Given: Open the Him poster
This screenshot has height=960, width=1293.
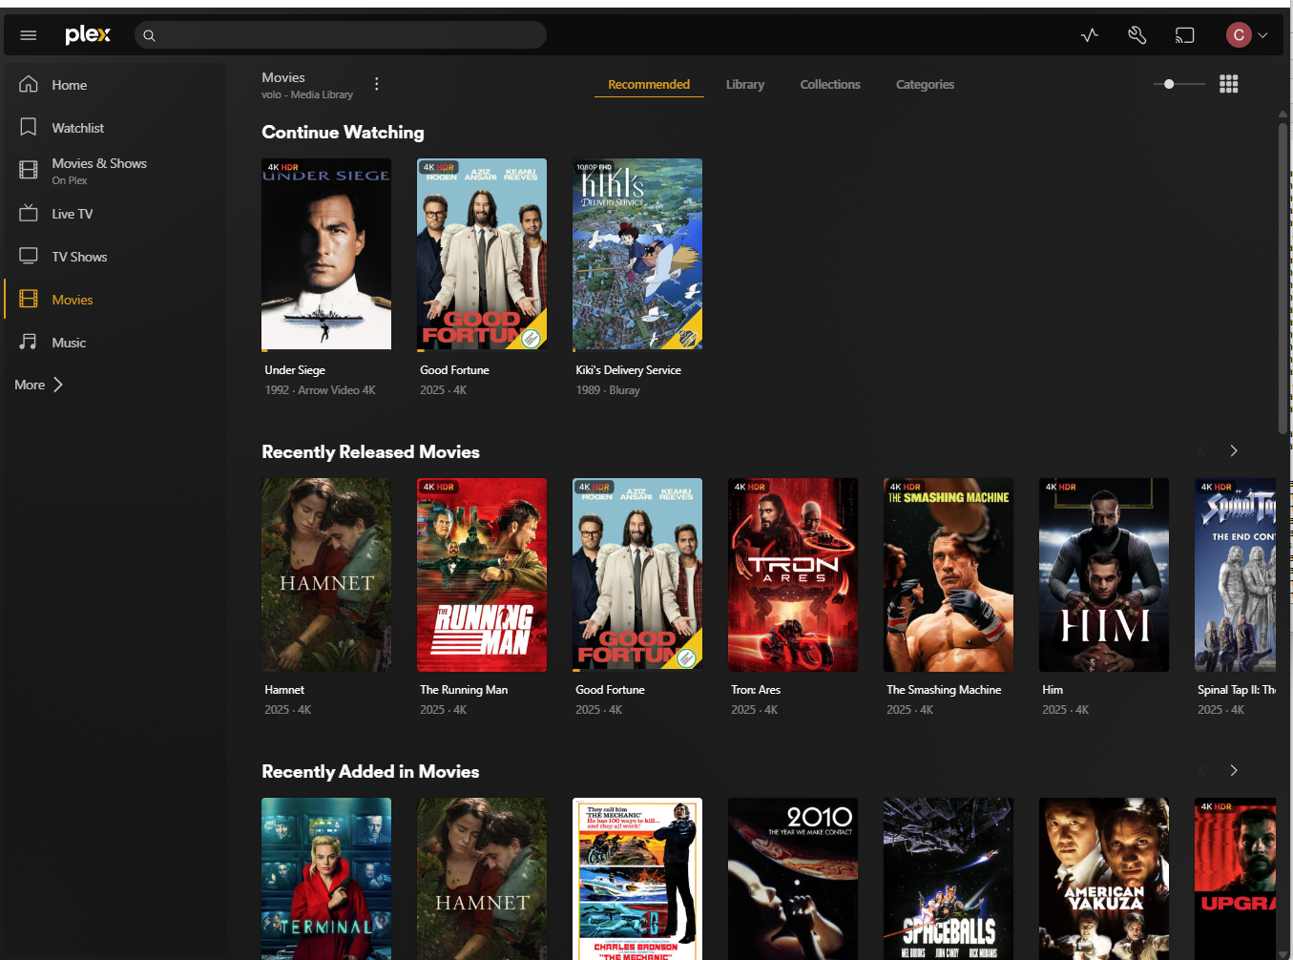Looking at the screenshot, I should [x=1104, y=574].
